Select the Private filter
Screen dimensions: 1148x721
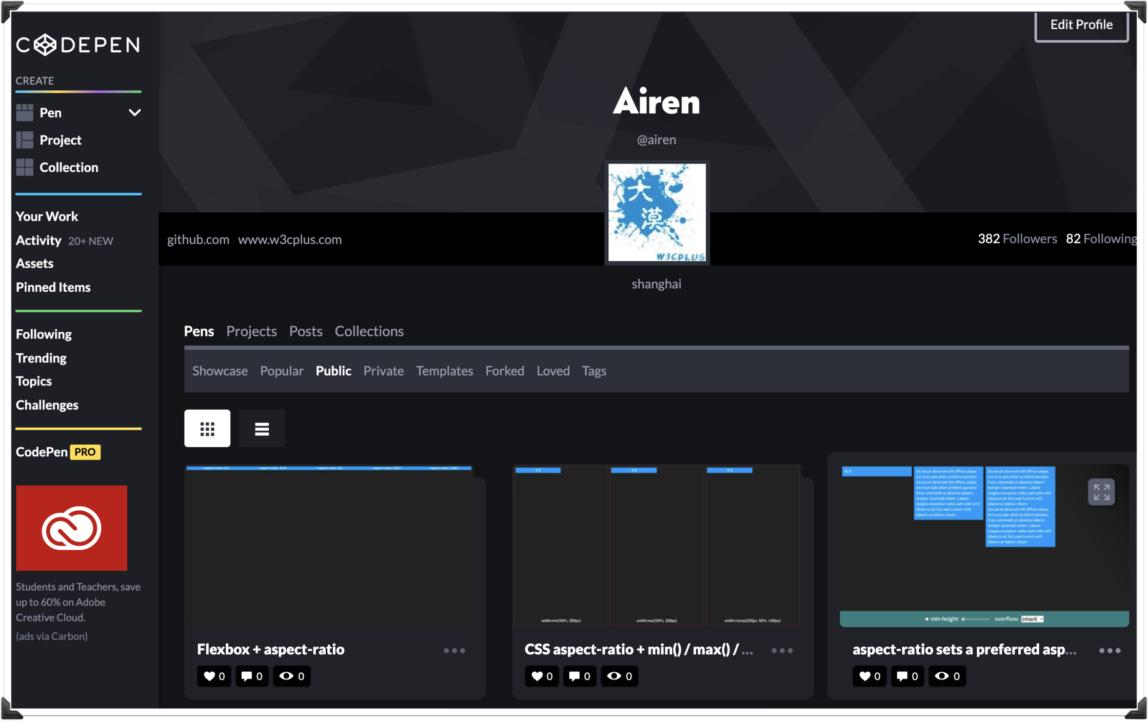(384, 371)
